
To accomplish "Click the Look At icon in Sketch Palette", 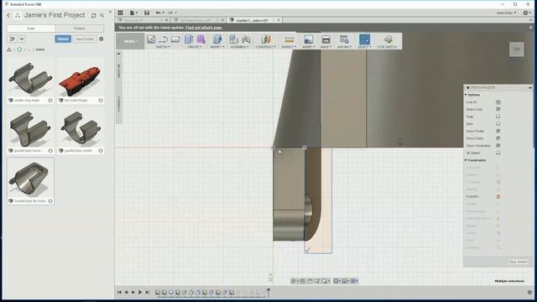I will [x=498, y=102].
